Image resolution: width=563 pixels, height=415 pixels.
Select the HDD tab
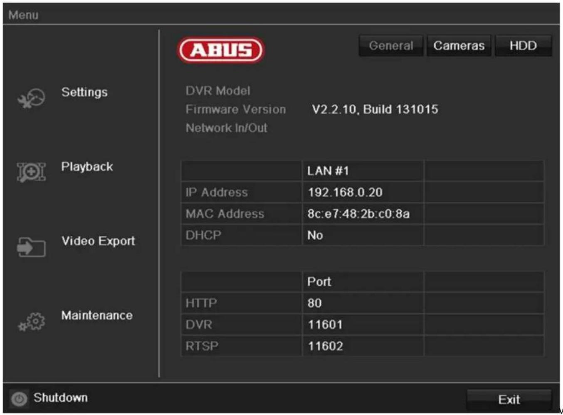[523, 46]
